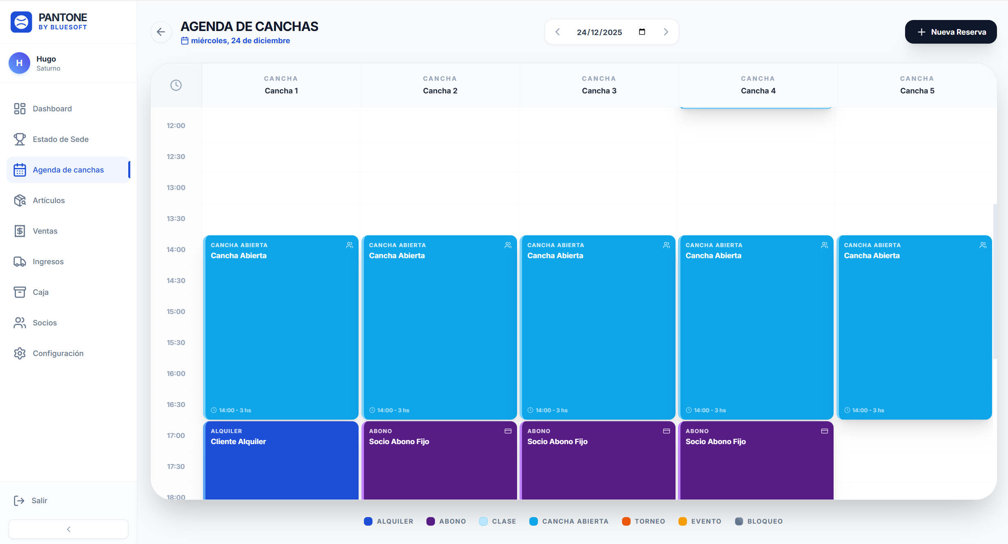1008x544 pixels.
Task: Open the calendar date picker icon
Action: (x=642, y=32)
